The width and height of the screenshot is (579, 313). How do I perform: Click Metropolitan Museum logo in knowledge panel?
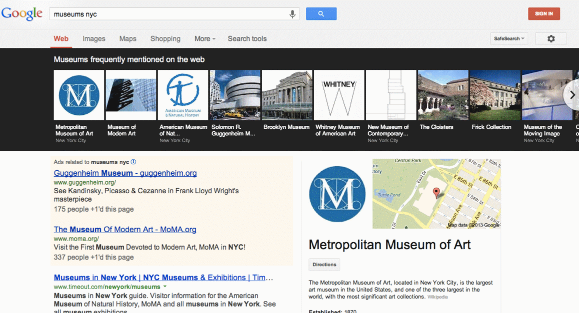[x=337, y=194]
